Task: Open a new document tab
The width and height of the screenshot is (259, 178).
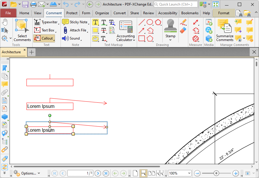Action: pyautogui.click(x=31, y=52)
